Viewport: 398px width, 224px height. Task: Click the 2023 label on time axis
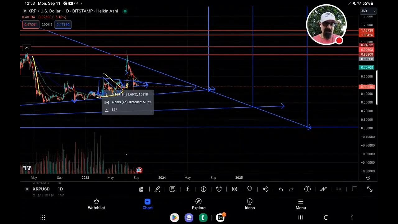click(85, 178)
